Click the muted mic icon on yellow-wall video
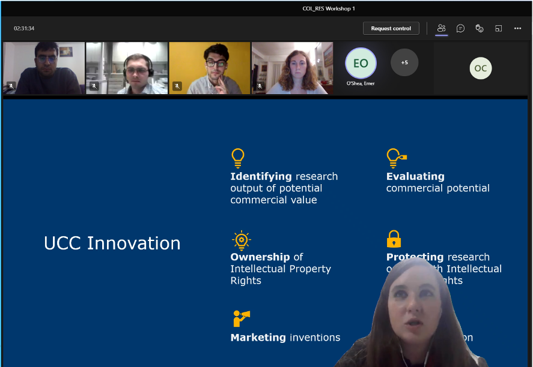The image size is (533, 367). coord(177,86)
